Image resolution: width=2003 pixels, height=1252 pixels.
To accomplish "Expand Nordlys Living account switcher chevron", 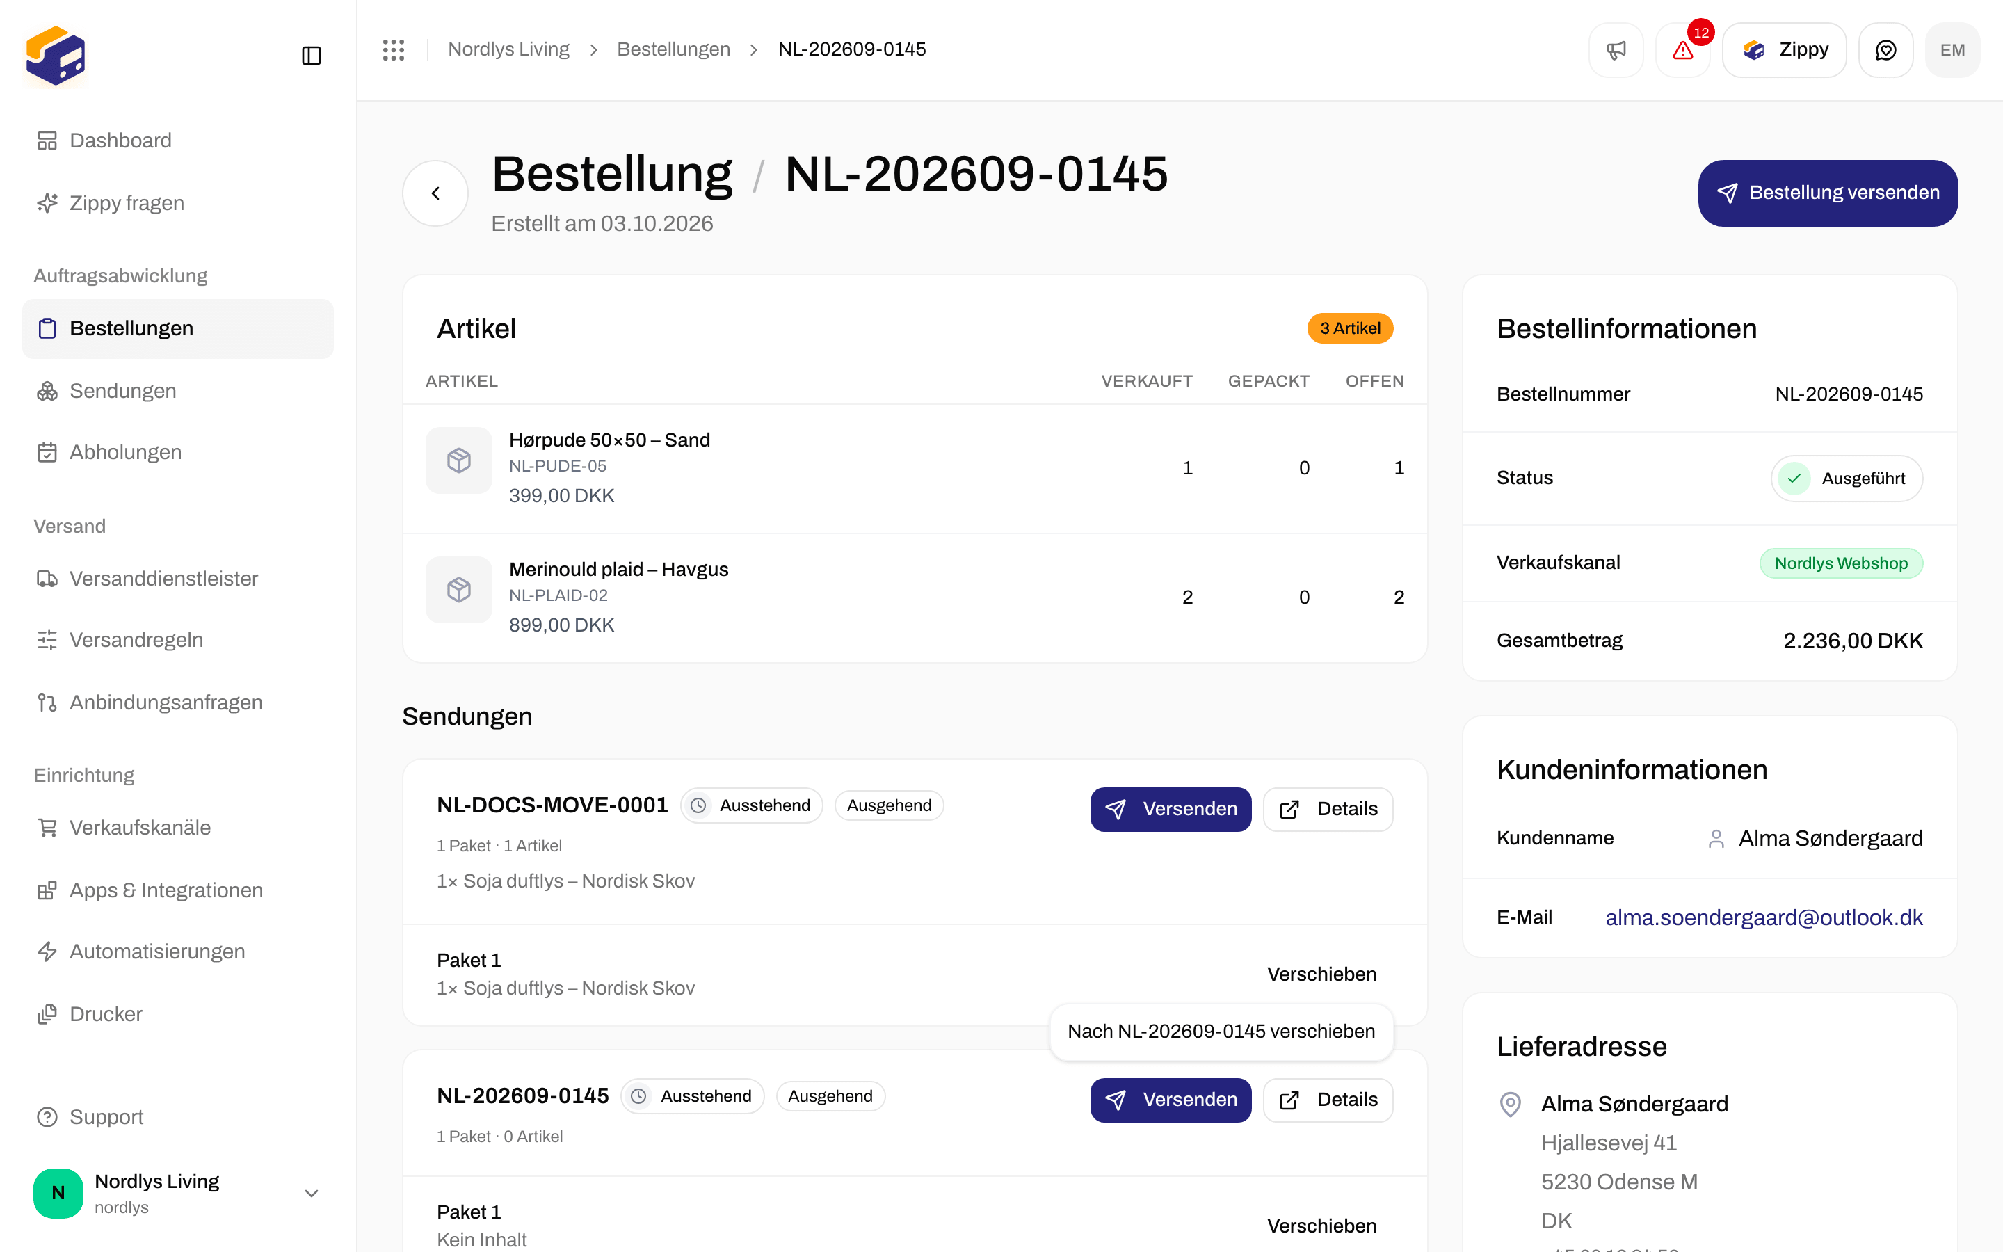I will pyautogui.click(x=311, y=1193).
